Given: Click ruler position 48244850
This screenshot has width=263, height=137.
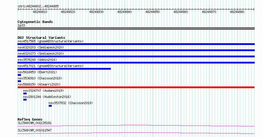Looking at the screenshot, I should pyautogui.click(x=153, y=12).
